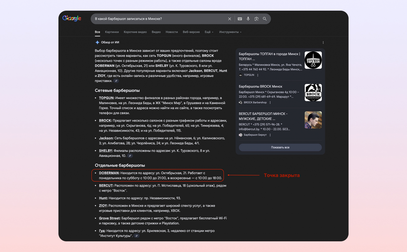
Task: Click the SHELBY link in network list
Action: (x=106, y=151)
